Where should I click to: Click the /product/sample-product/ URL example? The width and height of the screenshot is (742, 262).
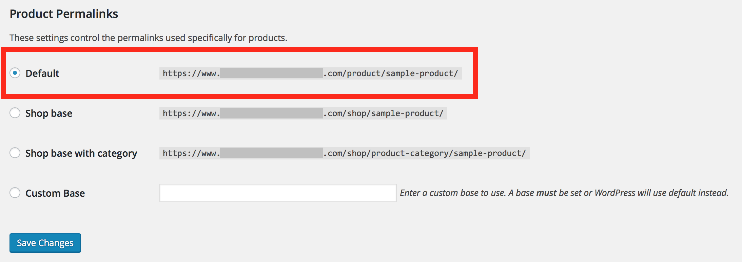pyautogui.click(x=310, y=73)
